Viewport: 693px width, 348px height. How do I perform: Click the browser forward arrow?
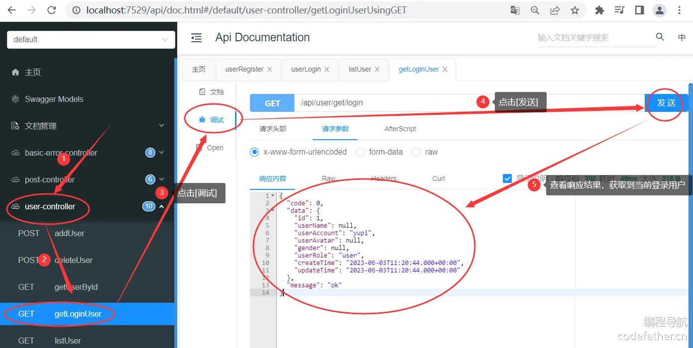(x=31, y=10)
